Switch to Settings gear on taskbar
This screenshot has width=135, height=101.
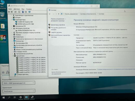pos(21,97)
